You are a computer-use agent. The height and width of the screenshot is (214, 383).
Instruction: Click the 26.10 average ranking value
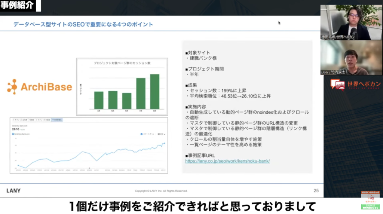click(x=16, y=129)
